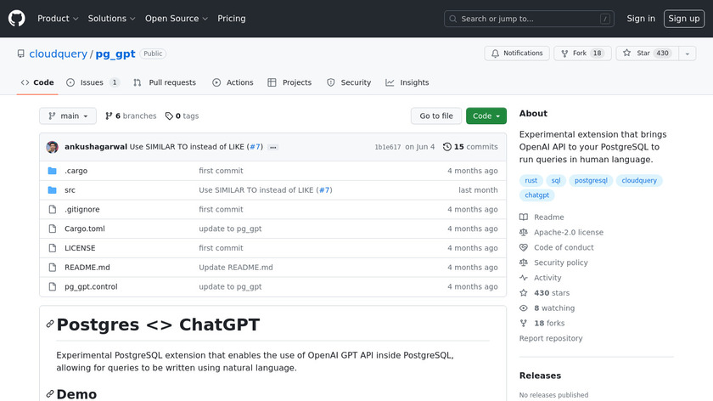This screenshot has width=713, height=401.
Task: Click the Readme book icon in About
Action: coord(524,217)
